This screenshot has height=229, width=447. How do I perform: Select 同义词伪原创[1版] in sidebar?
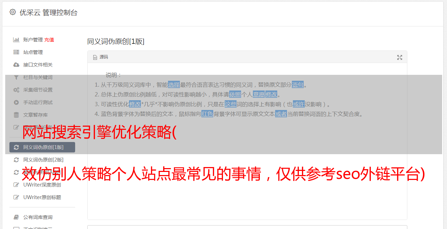(42, 147)
